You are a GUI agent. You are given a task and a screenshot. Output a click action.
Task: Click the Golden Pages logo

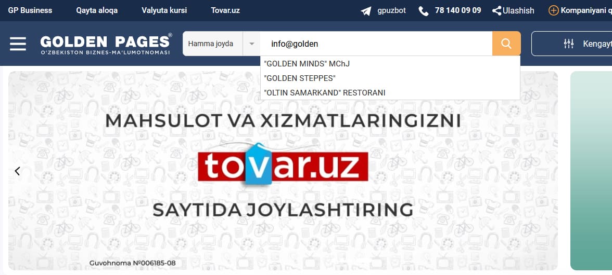click(106, 44)
